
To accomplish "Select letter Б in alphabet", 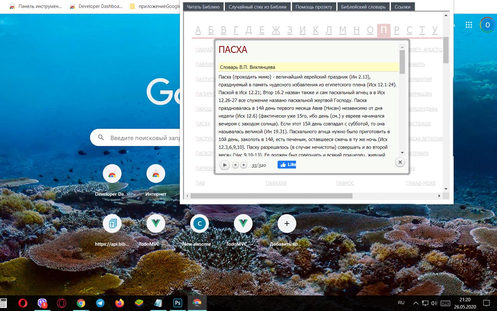I will point(211,30).
